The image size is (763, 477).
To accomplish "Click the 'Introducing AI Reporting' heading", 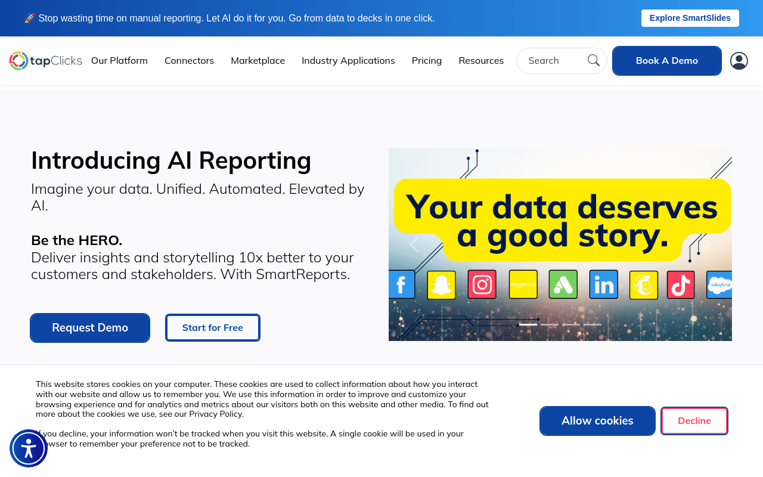I will coord(171,160).
